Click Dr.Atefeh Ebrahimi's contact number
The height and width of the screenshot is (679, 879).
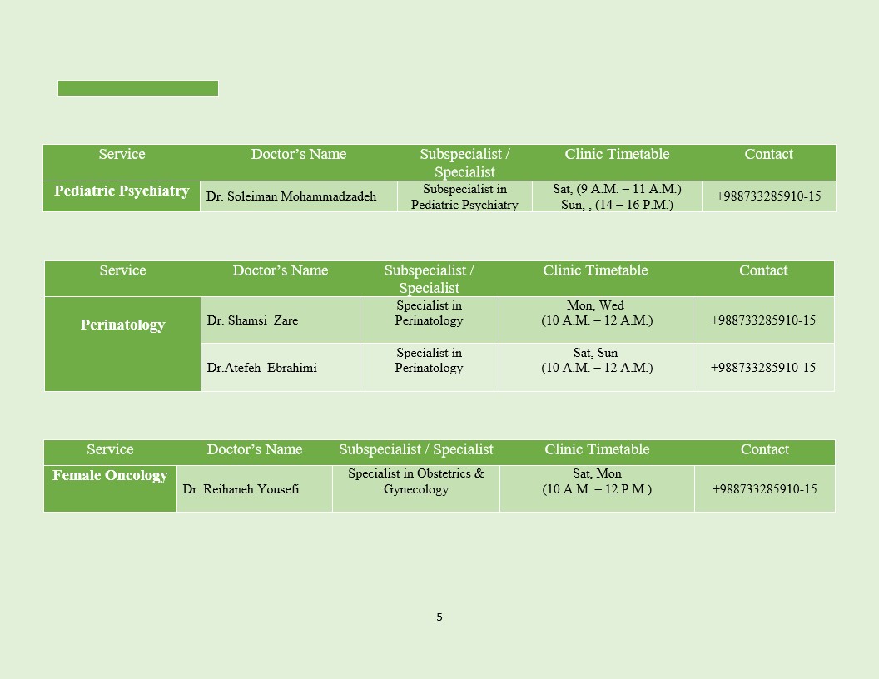click(x=762, y=368)
